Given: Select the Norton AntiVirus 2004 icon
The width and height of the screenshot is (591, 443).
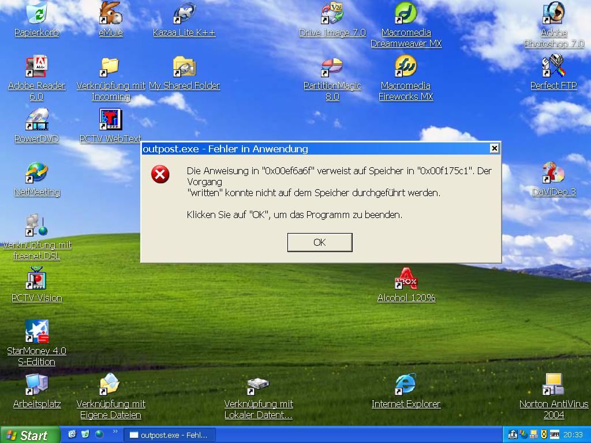Looking at the screenshot, I should [553, 384].
